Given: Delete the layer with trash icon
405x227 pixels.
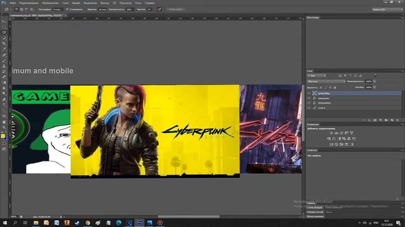Looking at the screenshot, I should pos(397,120).
